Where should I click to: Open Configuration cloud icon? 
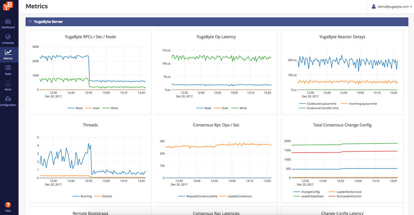pyautogui.click(x=8, y=99)
